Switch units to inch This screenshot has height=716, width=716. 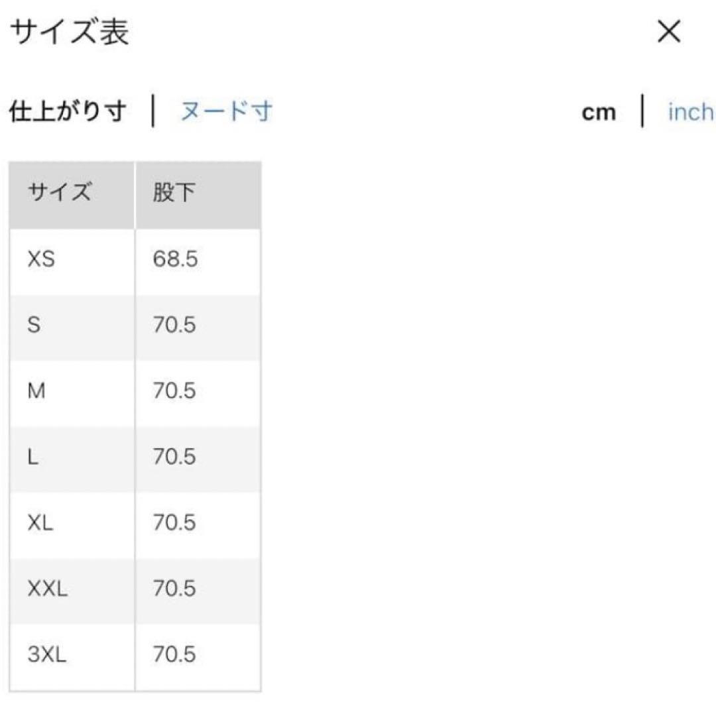690,112
